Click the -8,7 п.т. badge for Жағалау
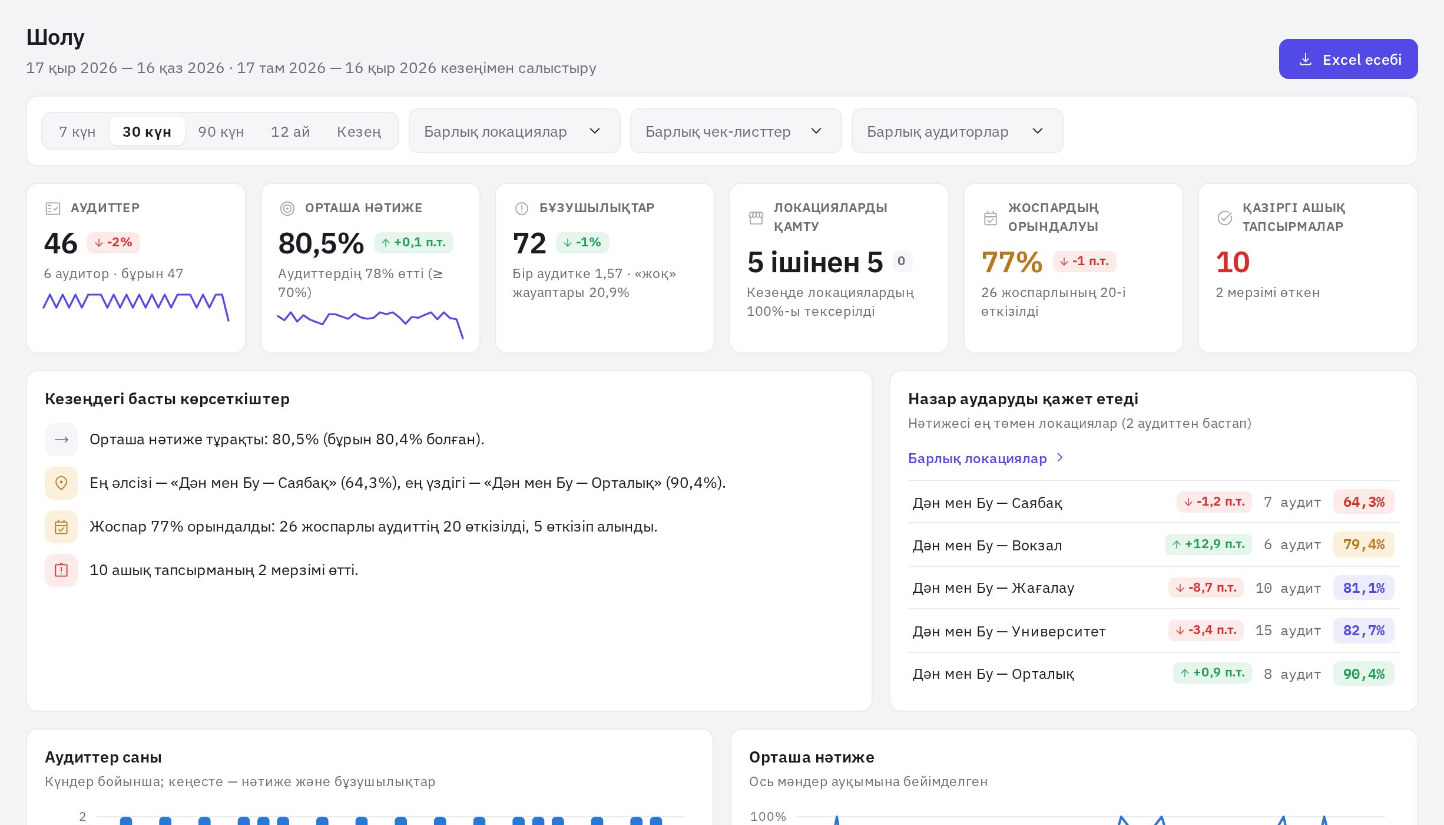The image size is (1444, 825). [x=1206, y=588]
